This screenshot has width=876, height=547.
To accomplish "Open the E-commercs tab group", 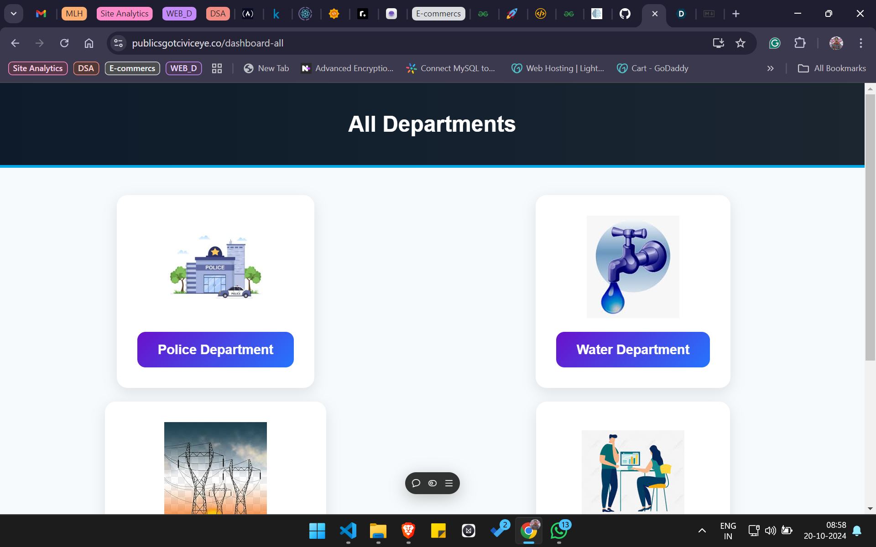I will [x=438, y=14].
